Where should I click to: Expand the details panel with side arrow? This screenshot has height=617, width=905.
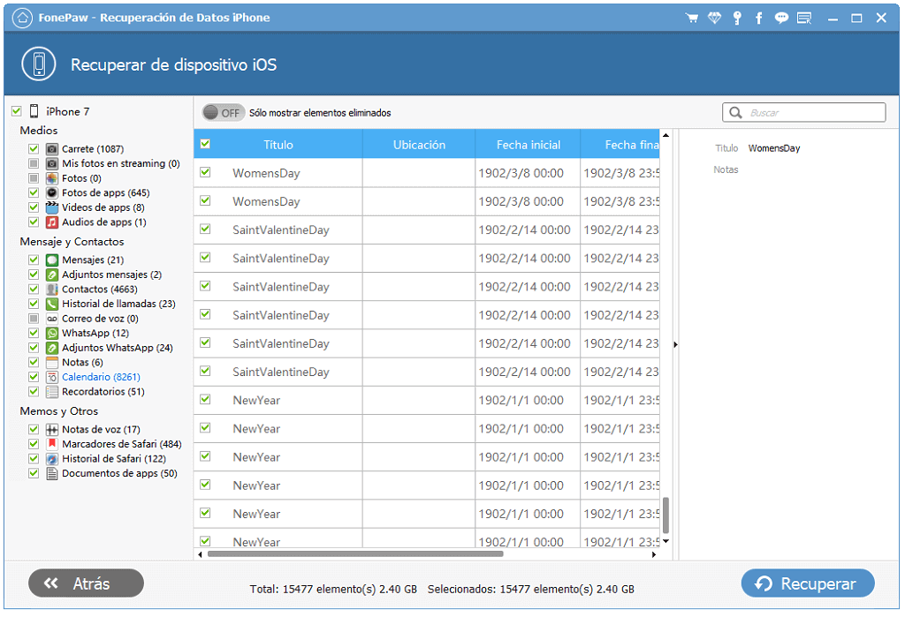click(x=675, y=345)
